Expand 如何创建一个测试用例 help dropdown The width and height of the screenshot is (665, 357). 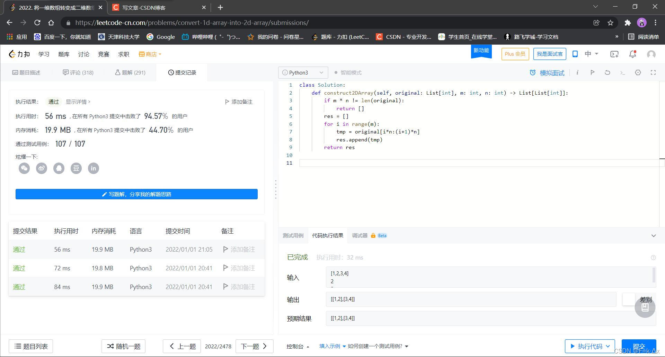378,346
